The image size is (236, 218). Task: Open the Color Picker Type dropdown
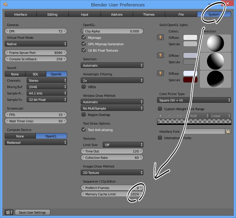pos(194,100)
